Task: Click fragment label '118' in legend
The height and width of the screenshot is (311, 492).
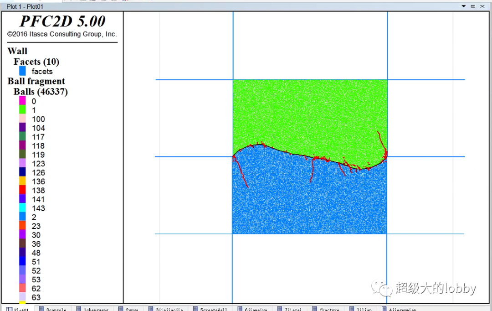Action: (38, 146)
